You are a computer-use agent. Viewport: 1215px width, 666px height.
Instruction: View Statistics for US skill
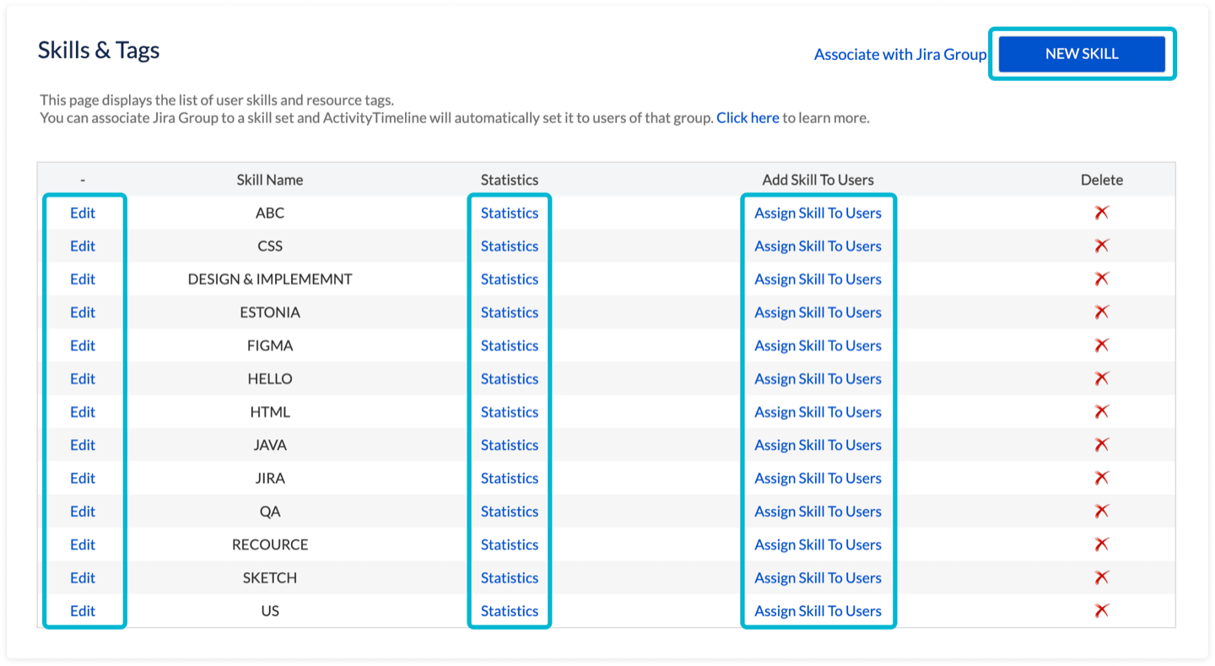point(510,610)
